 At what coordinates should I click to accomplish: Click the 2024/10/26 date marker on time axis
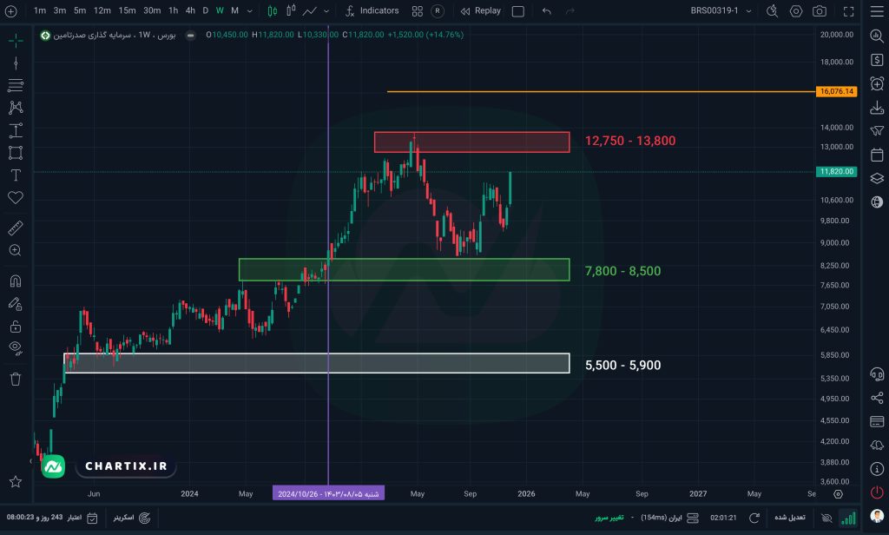(x=329, y=493)
